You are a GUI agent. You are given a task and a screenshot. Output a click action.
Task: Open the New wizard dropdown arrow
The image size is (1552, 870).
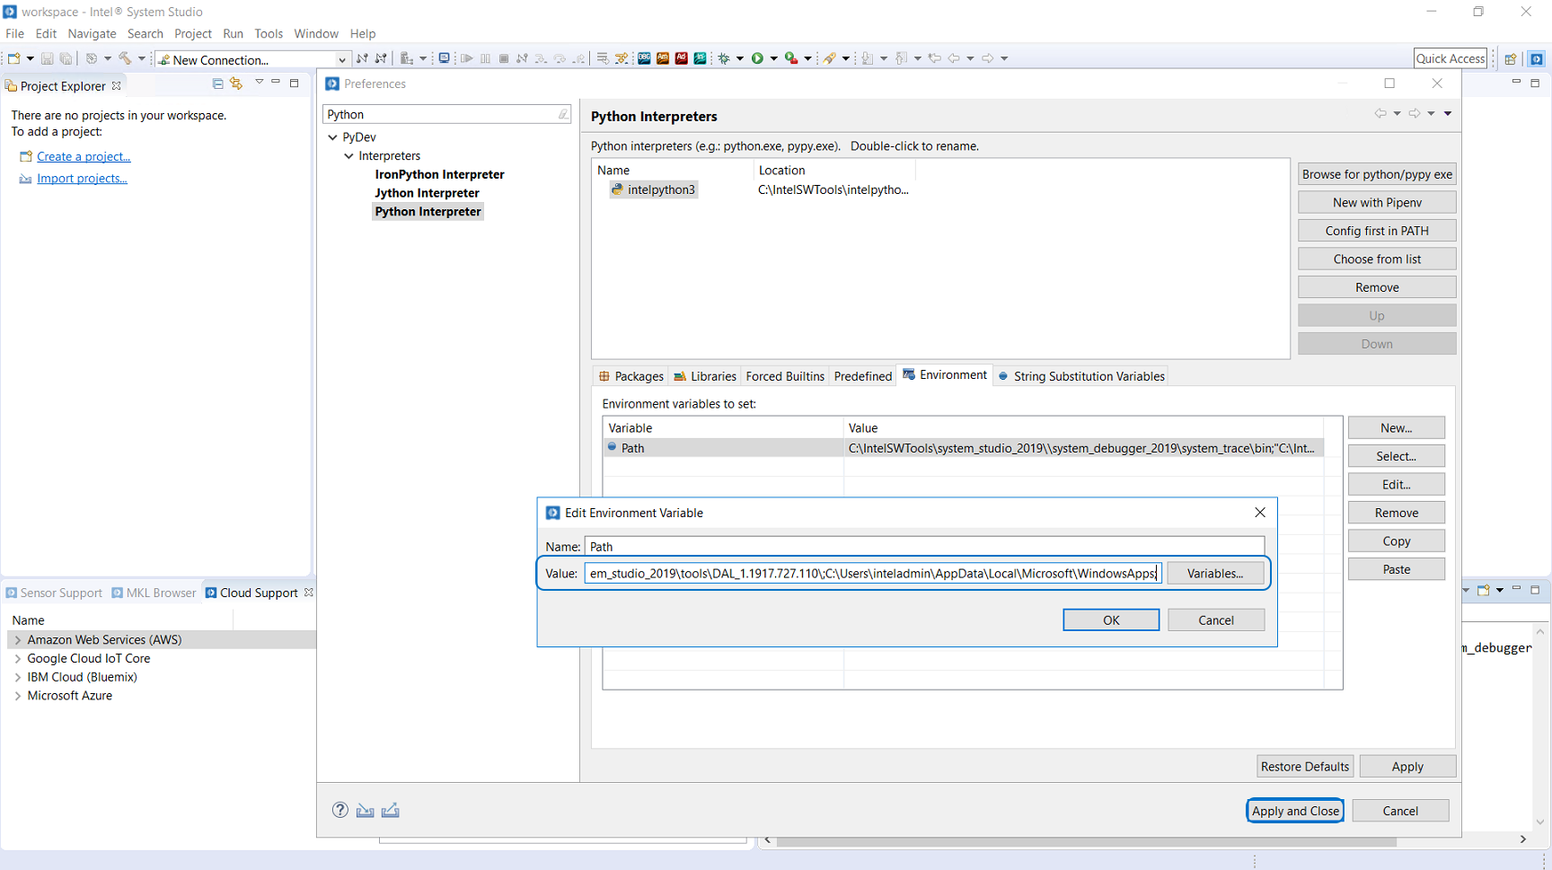coord(30,58)
